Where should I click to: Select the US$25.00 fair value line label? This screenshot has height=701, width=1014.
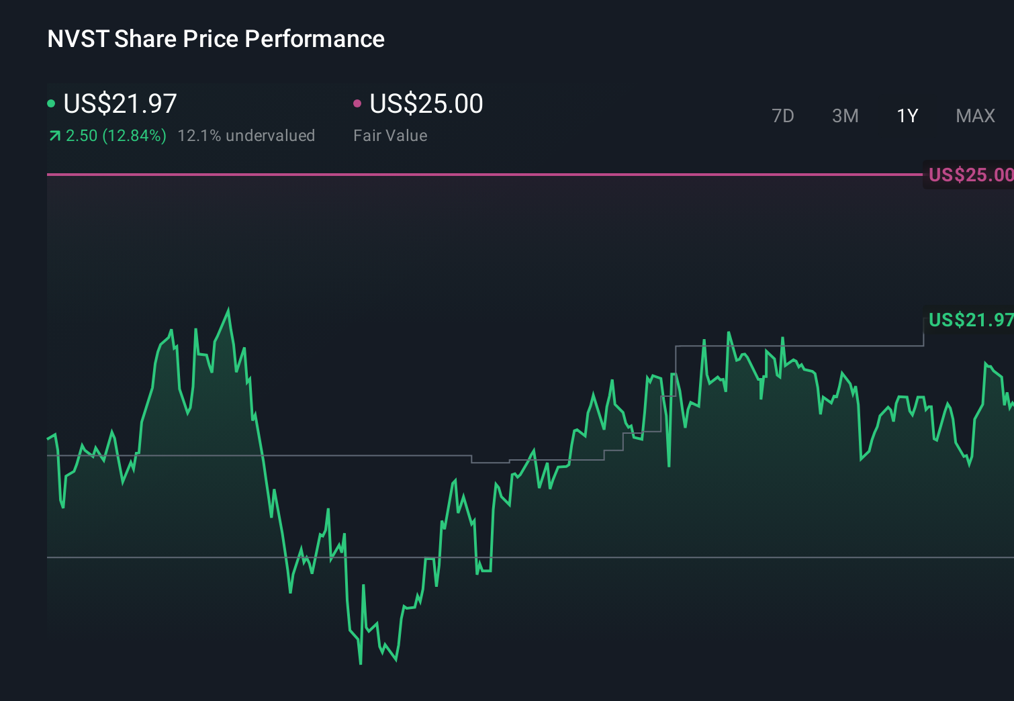pyautogui.click(x=969, y=175)
